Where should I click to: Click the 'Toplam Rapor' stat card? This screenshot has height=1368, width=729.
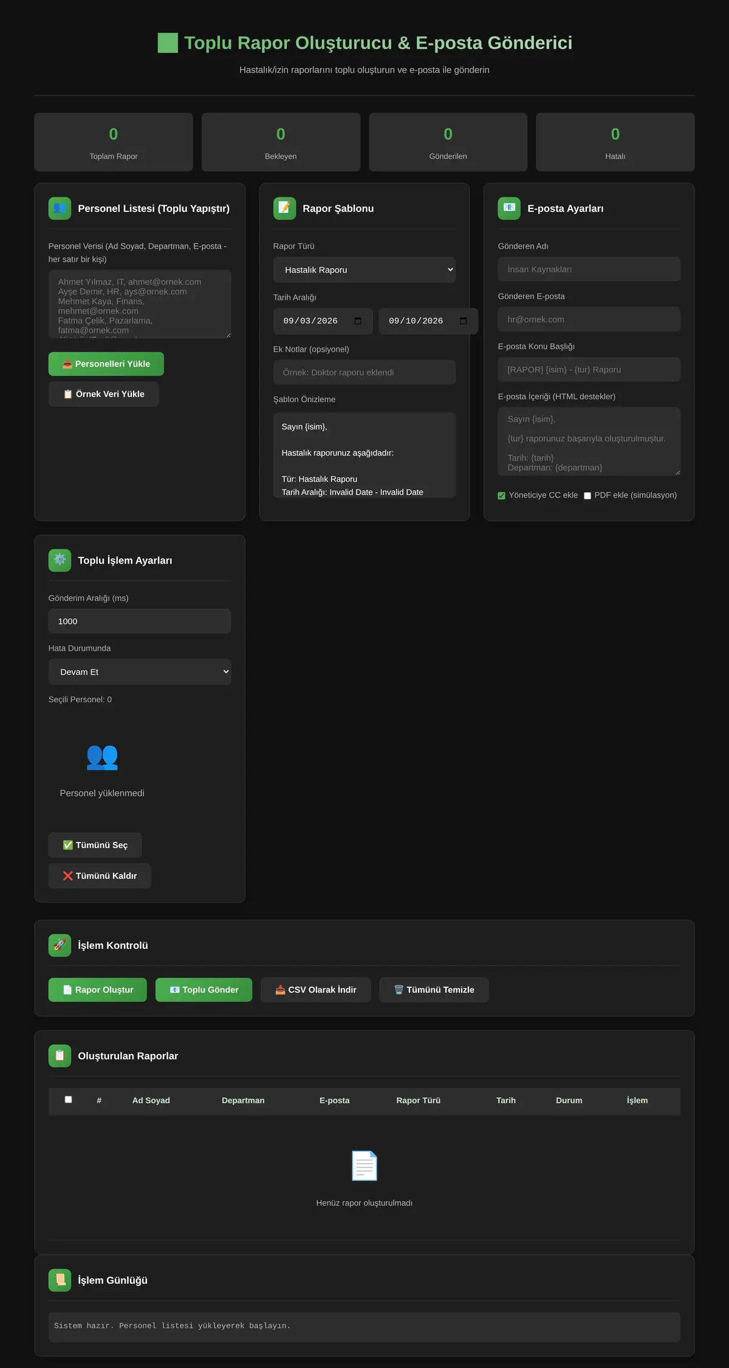pyautogui.click(x=114, y=142)
